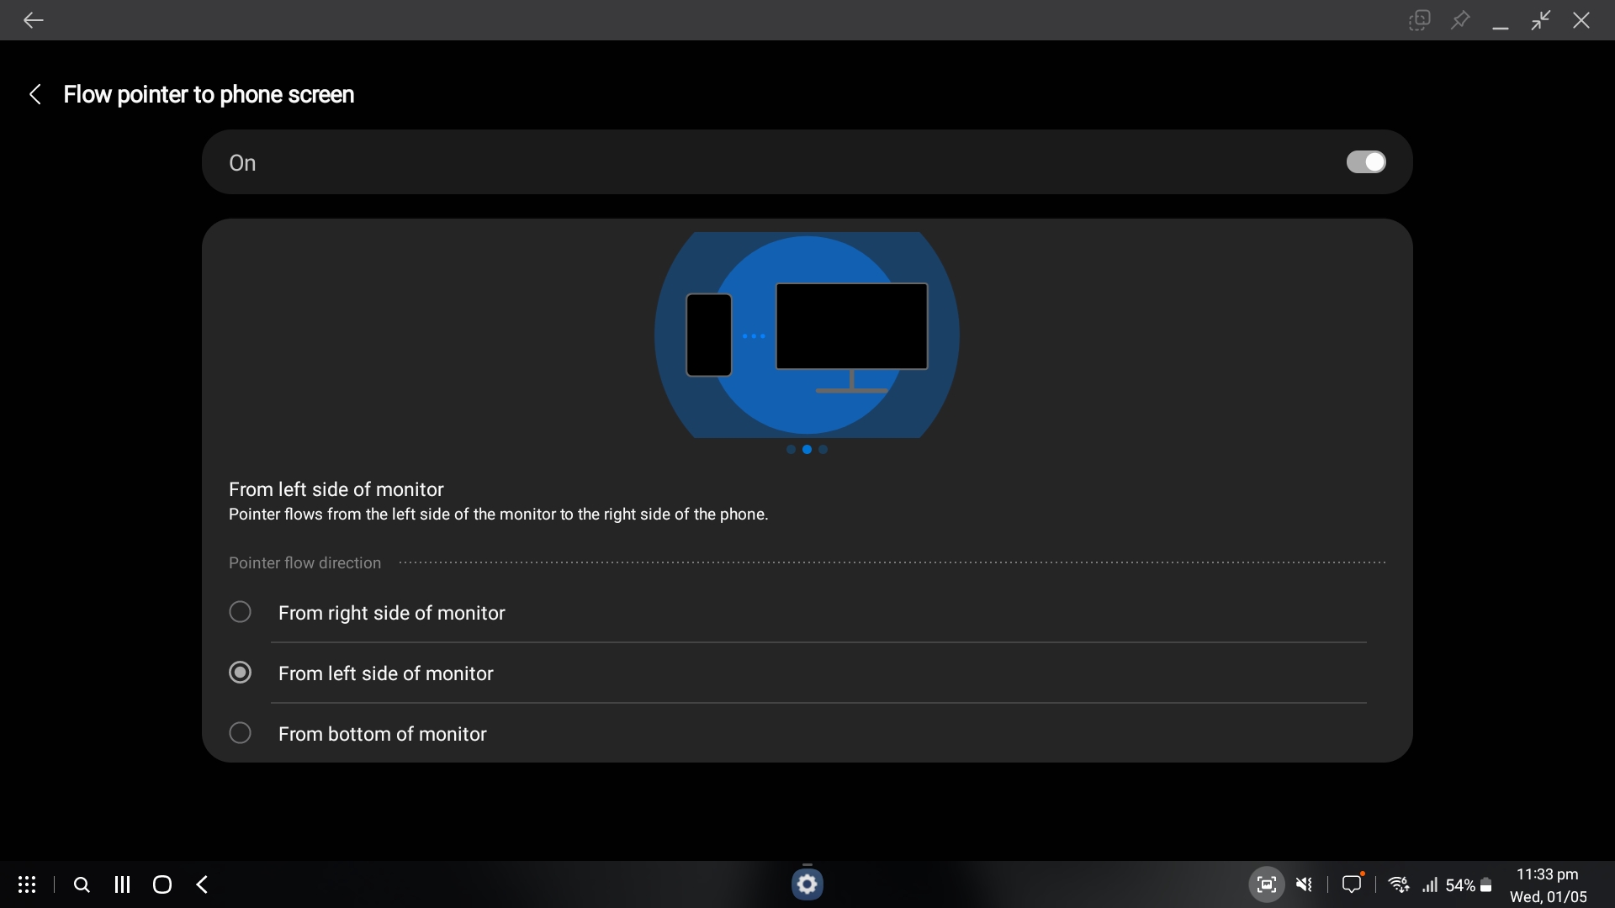1615x908 pixels.
Task: Click the pin window icon in title bar
Action: click(1460, 20)
